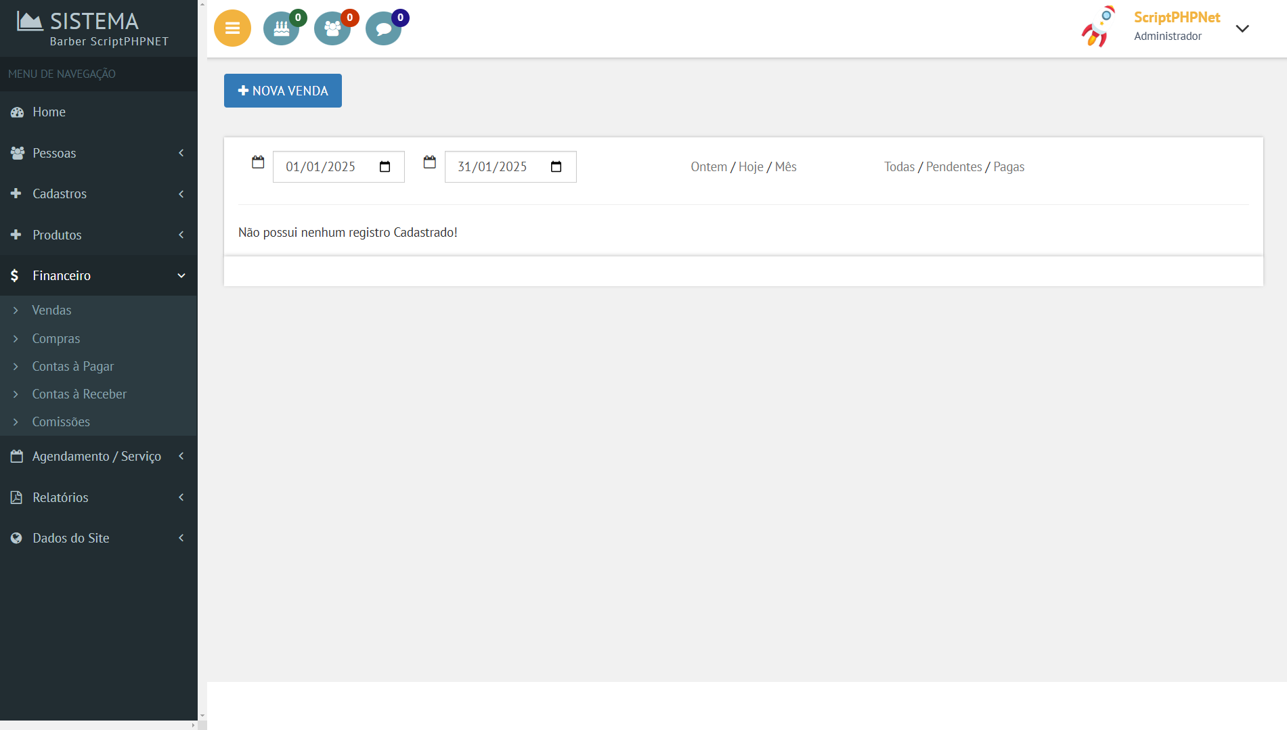Expand the ScriptPHPNet user dropdown arrow
The width and height of the screenshot is (1287, 730).
[x=1242, y=28]
